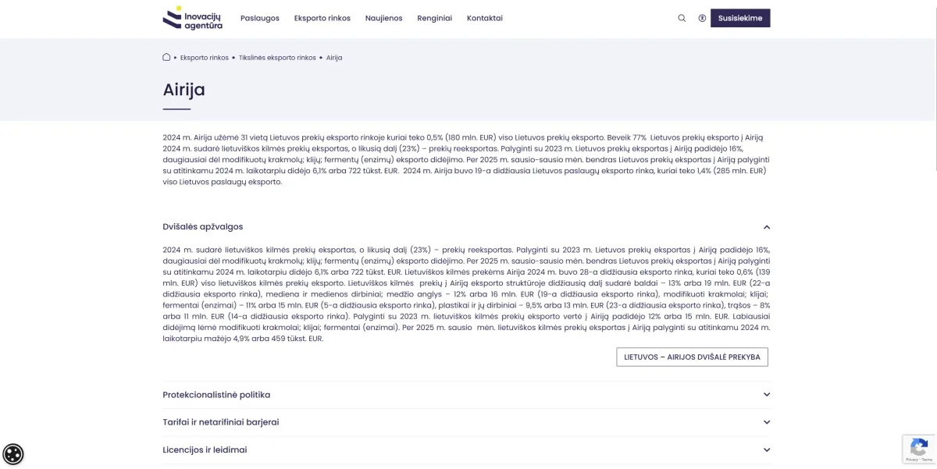
Task: Open Renginiai in the navigation bar
Action: pyautogui.click(x=434, y=18)
